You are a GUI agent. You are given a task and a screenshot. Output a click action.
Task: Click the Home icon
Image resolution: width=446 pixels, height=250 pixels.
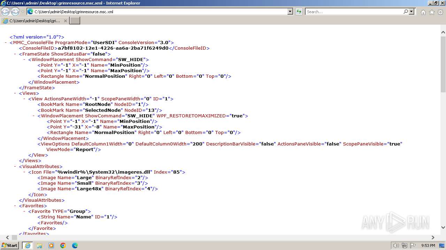(423, 12)
